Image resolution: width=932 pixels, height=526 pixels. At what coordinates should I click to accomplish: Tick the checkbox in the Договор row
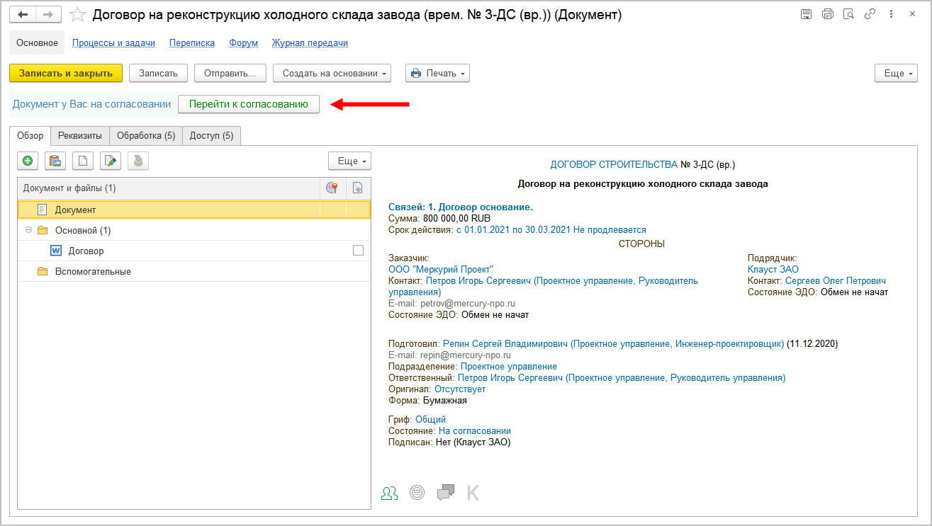pos(358,251)
